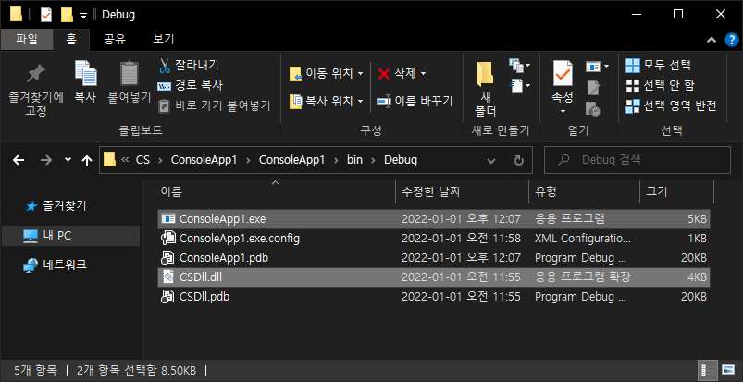
Task: Click the title bar properties checkmark icon
Action: (46, 15)
